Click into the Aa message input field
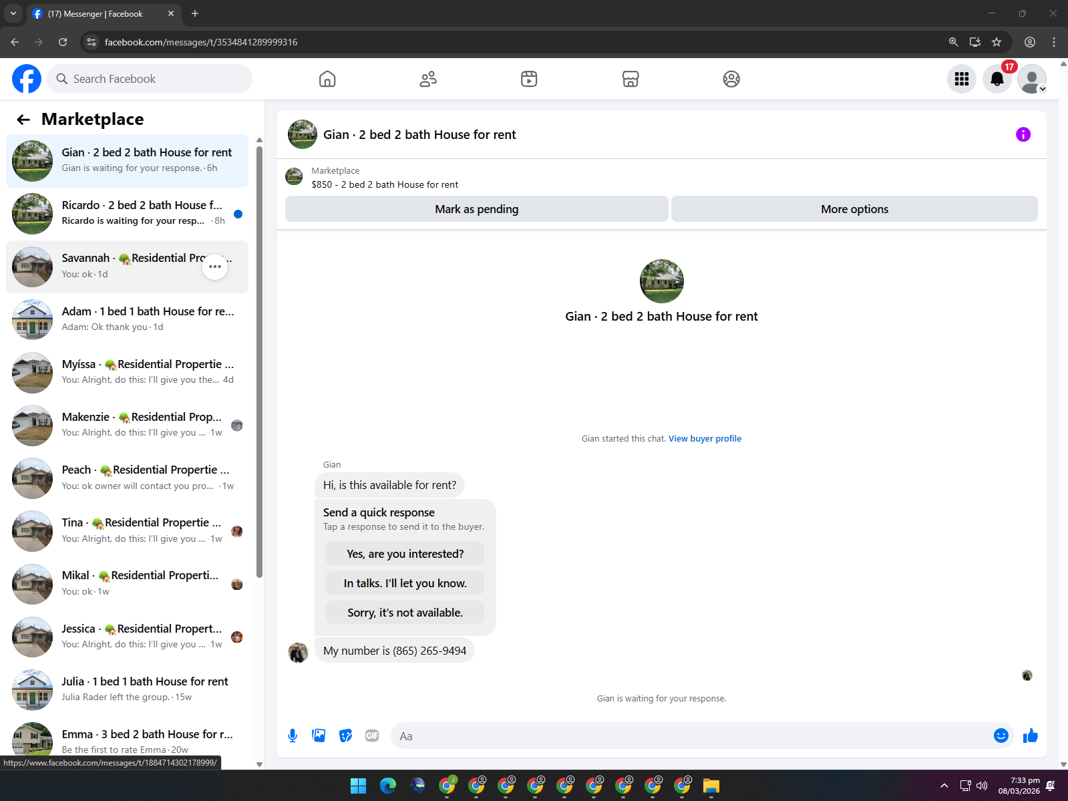The width and height of the screenshot is (1068, 801). 691,736
